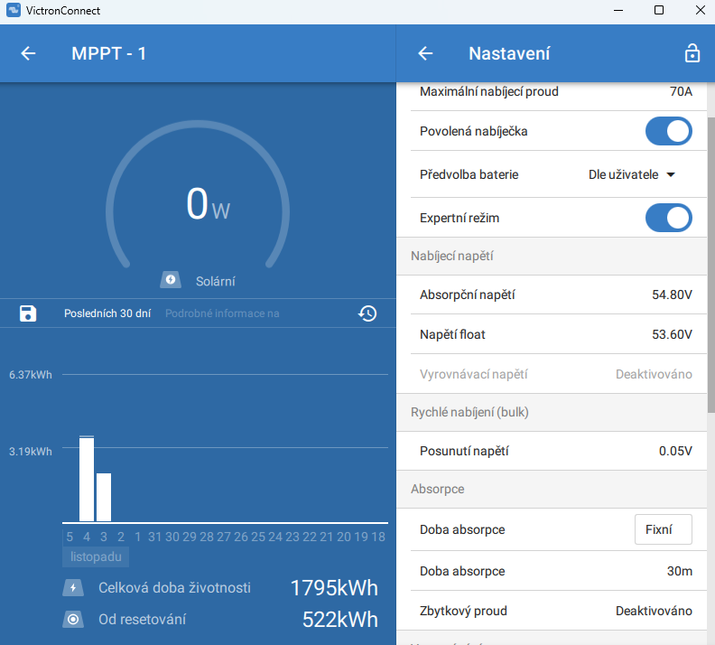This screenshot has height=645, width=715.
Task: Edit Napětí float 53.60V setting
Action: [555, 334]
